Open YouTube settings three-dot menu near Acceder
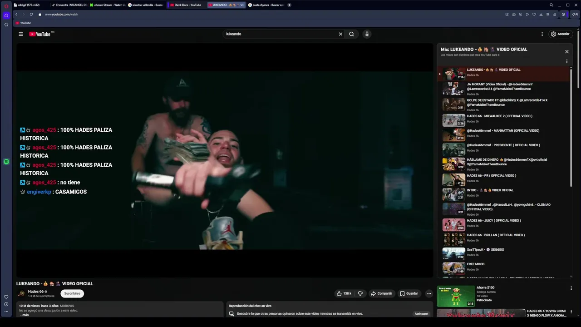This screenshot has width=581, height=327. tap(542, 34)
